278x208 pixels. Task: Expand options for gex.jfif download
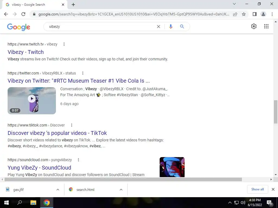[x=58, y=190]
